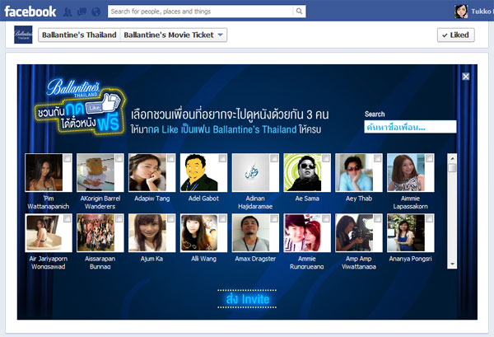Select Adinan Hajidaramae's photo
The image size is (494, 337).
(251, 173)
